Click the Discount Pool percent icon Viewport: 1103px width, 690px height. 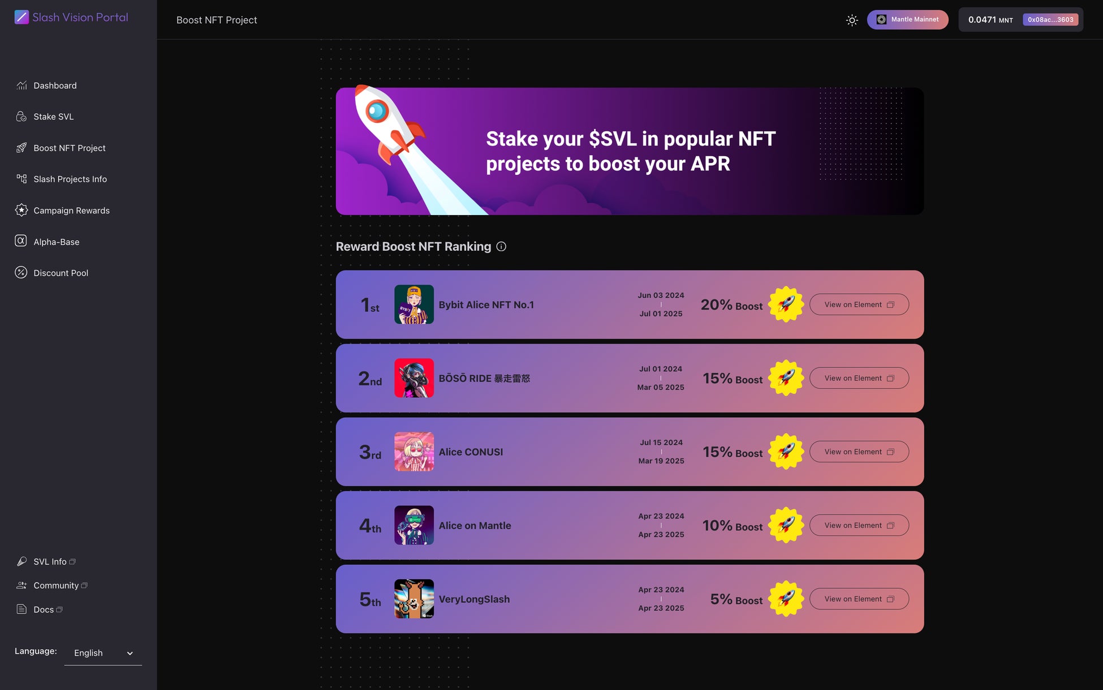tap(21, 272)
